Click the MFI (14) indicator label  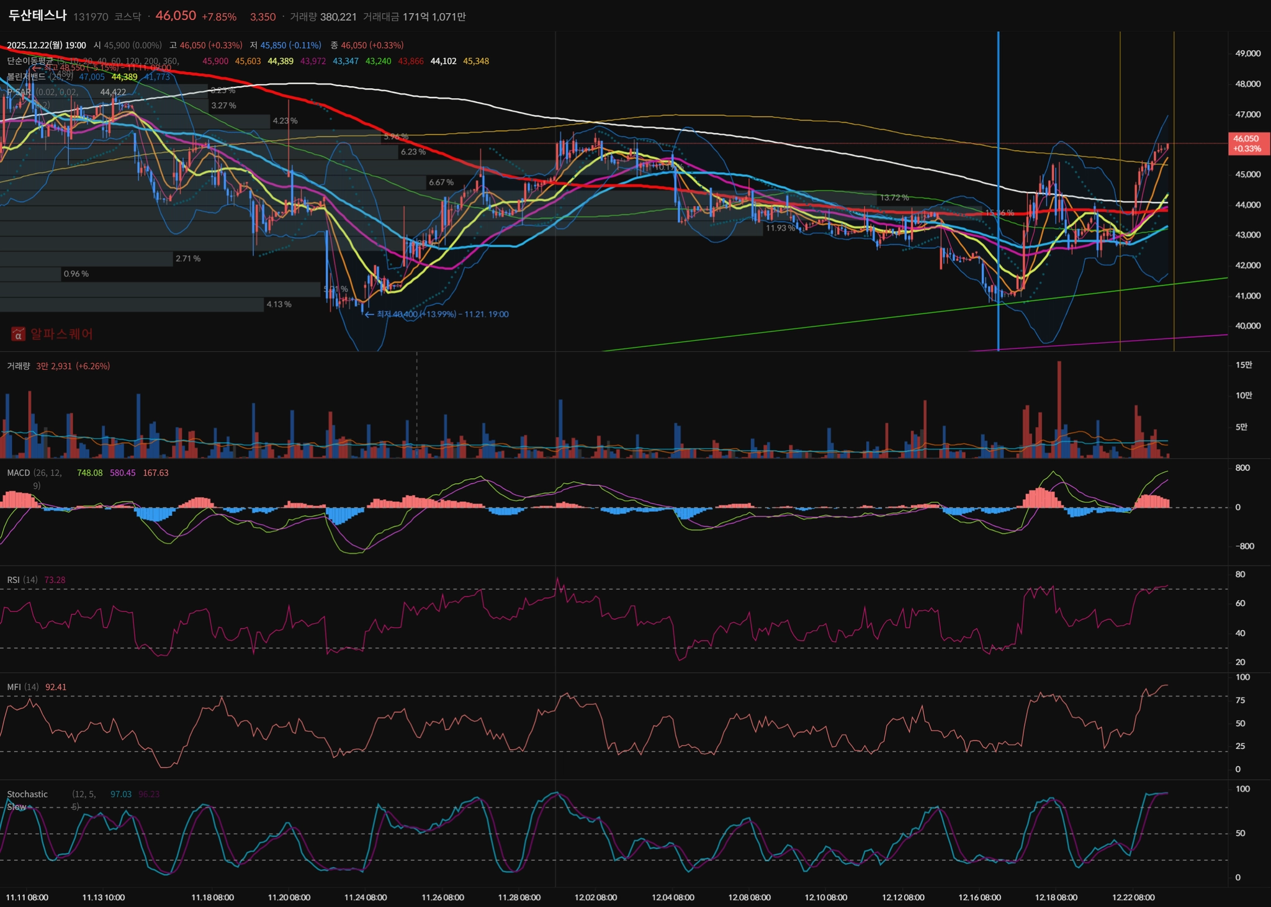[22, 687]
